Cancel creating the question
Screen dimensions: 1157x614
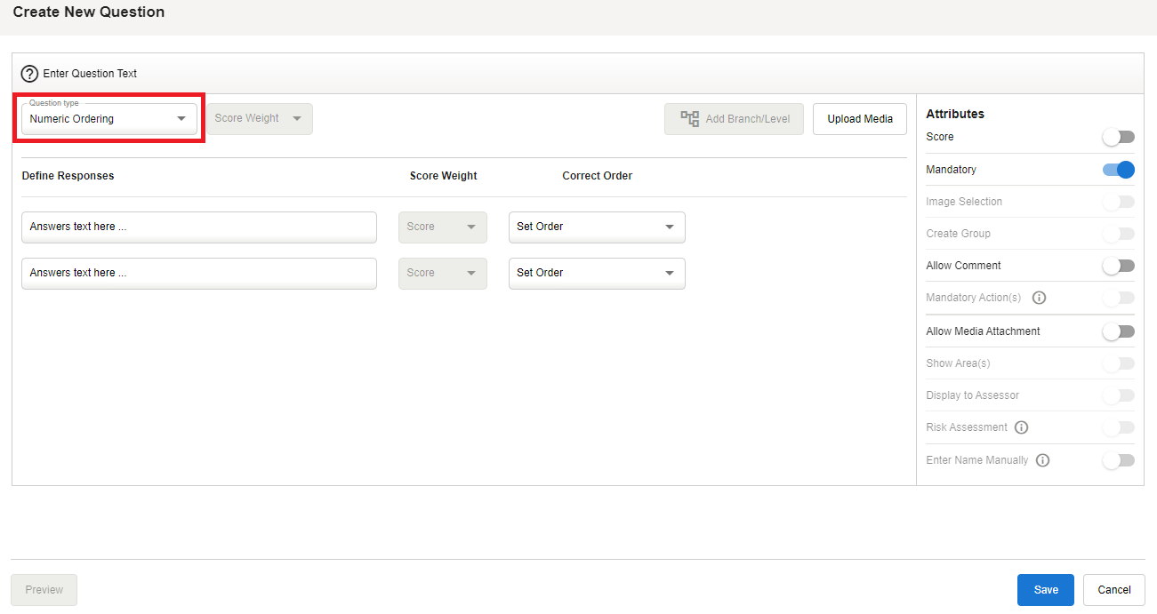coord(1113,590)
